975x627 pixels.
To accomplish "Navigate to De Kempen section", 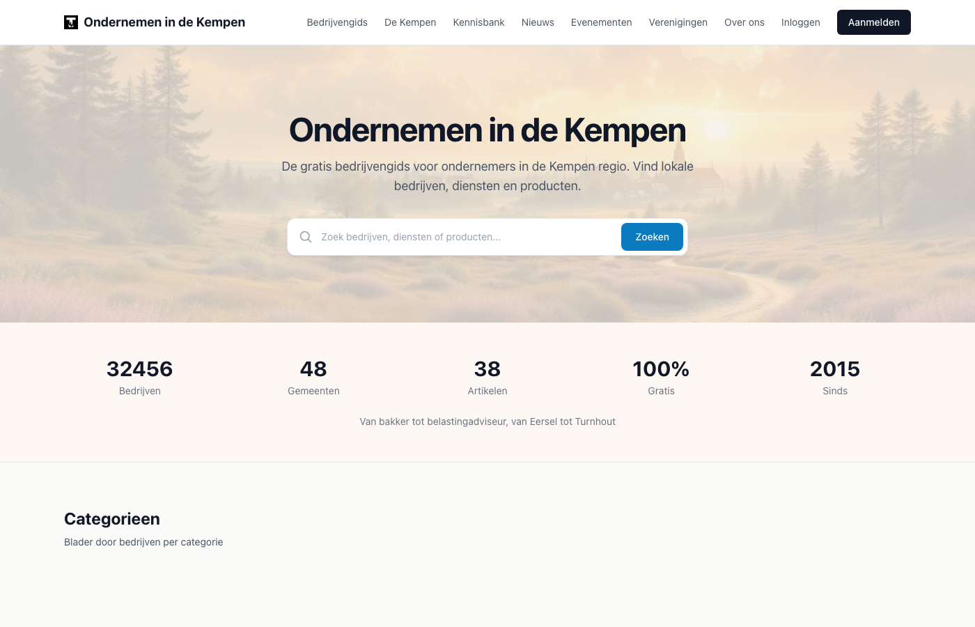I will pos(410,22).
